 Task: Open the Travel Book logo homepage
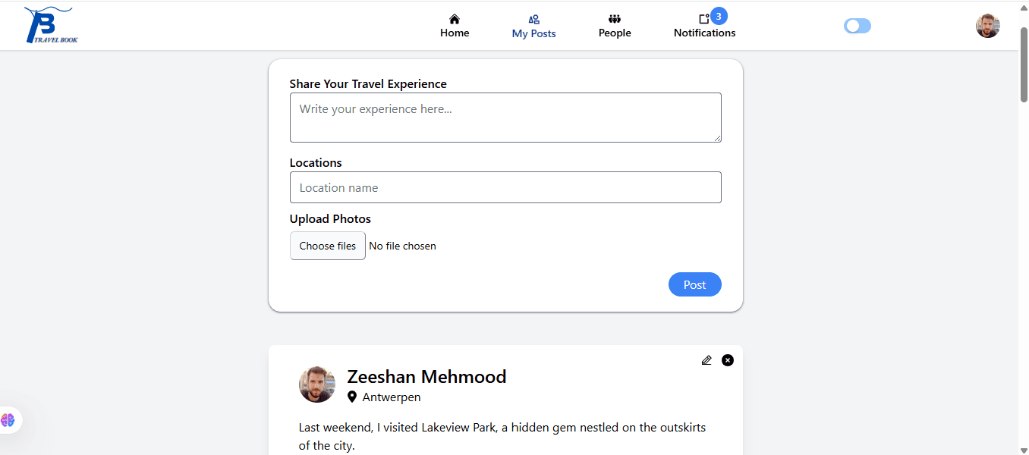tap(51, 25)
